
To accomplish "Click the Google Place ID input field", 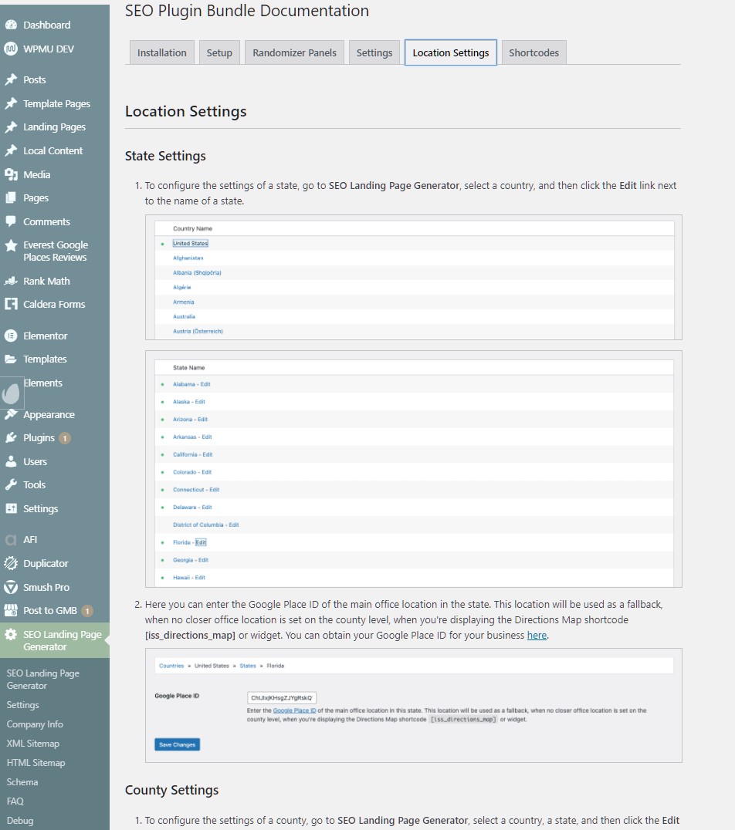I will [282, 697].
